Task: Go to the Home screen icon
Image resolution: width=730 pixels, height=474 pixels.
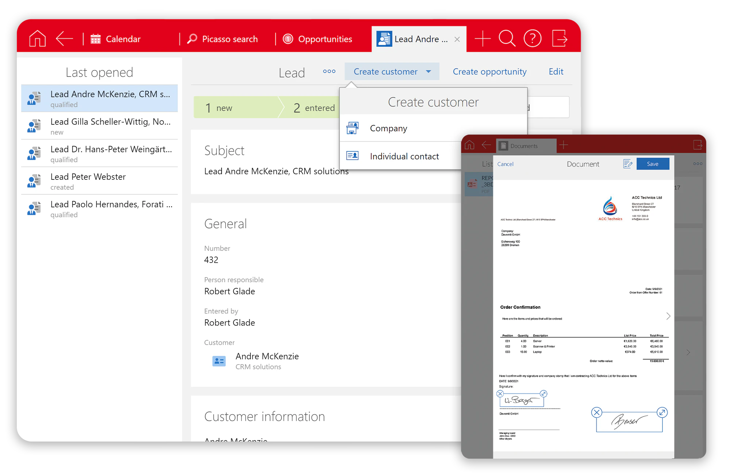Action: click(x=37, y=39)
